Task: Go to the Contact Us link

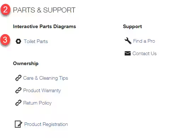Action: (x=144, y=53)
